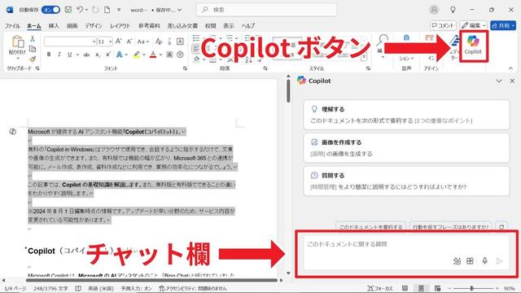
Task: Open the Font dialog launcher
Action: [185, 68]
